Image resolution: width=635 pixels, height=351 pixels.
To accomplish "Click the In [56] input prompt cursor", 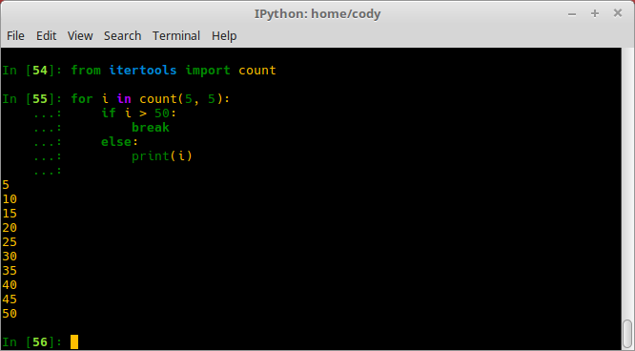I will [74, 341].
